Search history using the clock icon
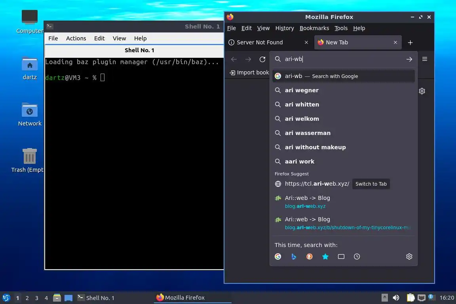Image resolution: width=456 pixels, height=304 pixels. point(357,256)
